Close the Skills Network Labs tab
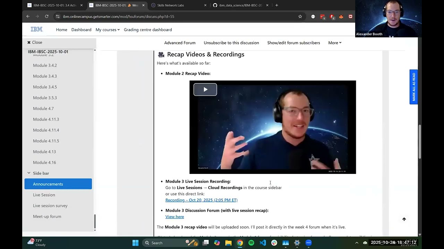The width and height of the screenshot is (444, 249). (x=205, y=5)
